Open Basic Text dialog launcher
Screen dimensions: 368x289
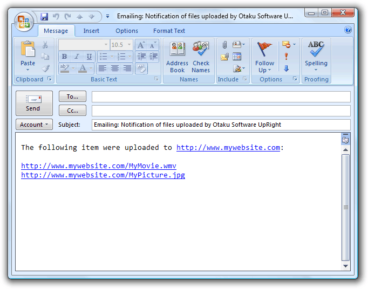tap(156, 79)
